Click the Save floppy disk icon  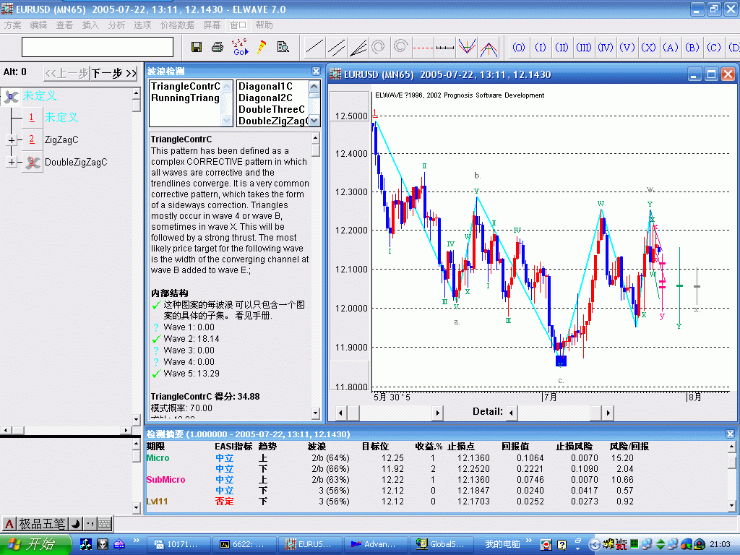197,48
